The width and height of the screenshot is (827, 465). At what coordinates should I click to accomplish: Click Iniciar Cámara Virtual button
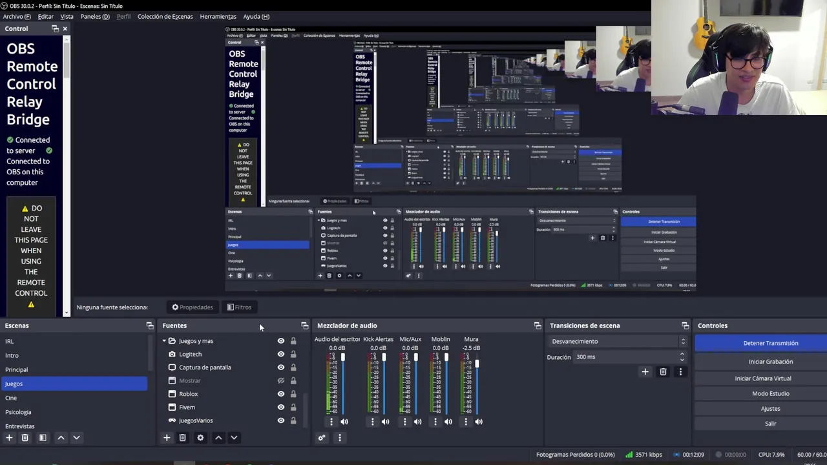(761, 378)
